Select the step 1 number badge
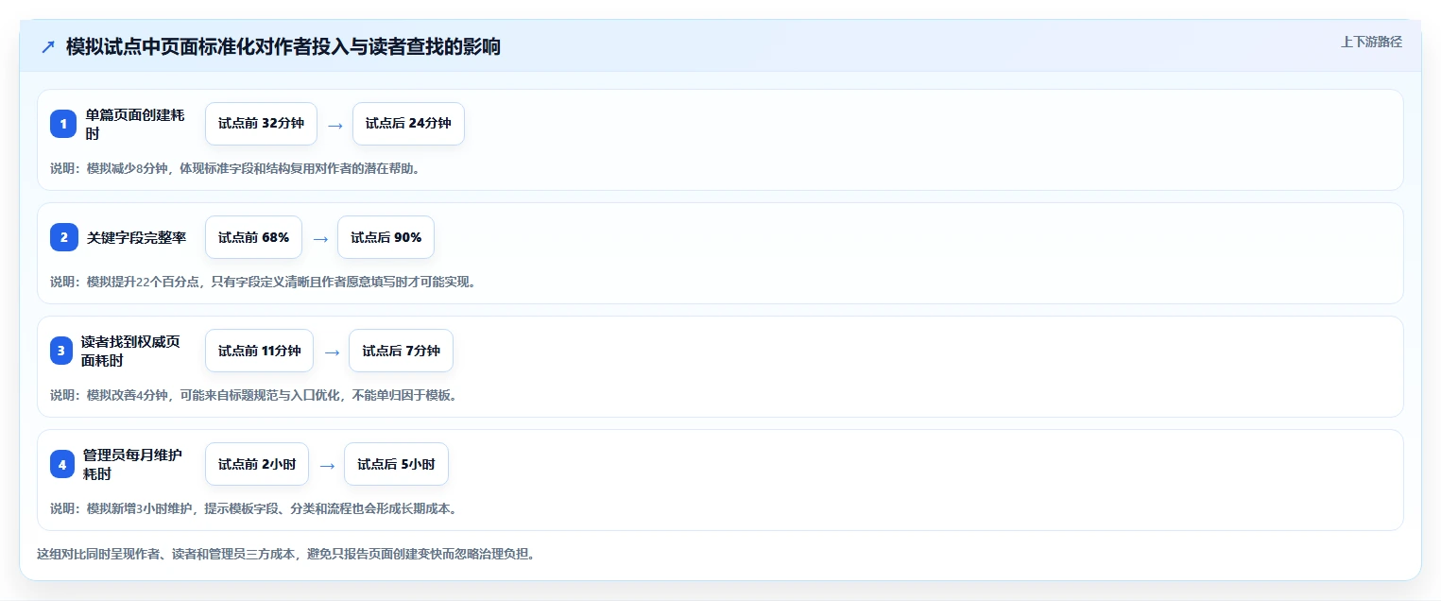 (63, 124)
